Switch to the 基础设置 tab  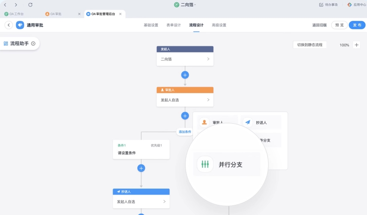pyautogui.click(x=151, y=25)
